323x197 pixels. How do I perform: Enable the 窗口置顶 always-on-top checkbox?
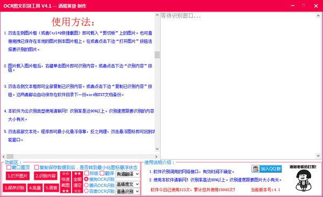point(9,167)
